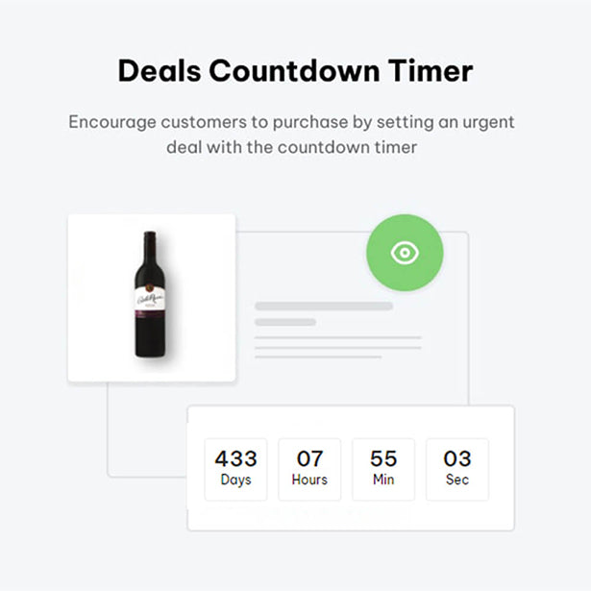Click the 07 Hours countdown box
This screenshot has height=591, width=591.
click(x=309, y=469)
